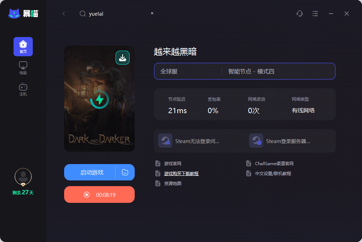The width and height of the screenshot is (362, 242).
Task: Open the user avatar profile
Action: tap(23, 177)
